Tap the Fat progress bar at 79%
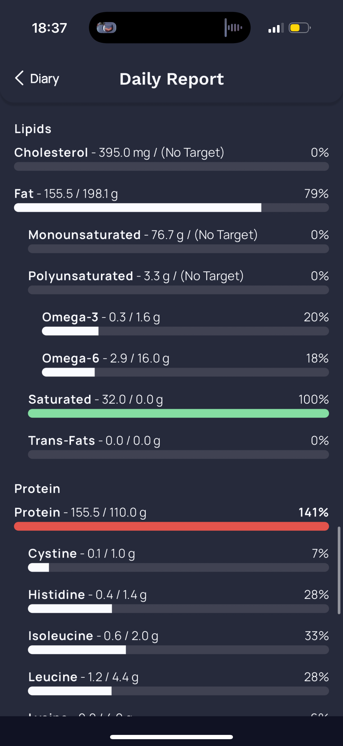 point(171,207)
